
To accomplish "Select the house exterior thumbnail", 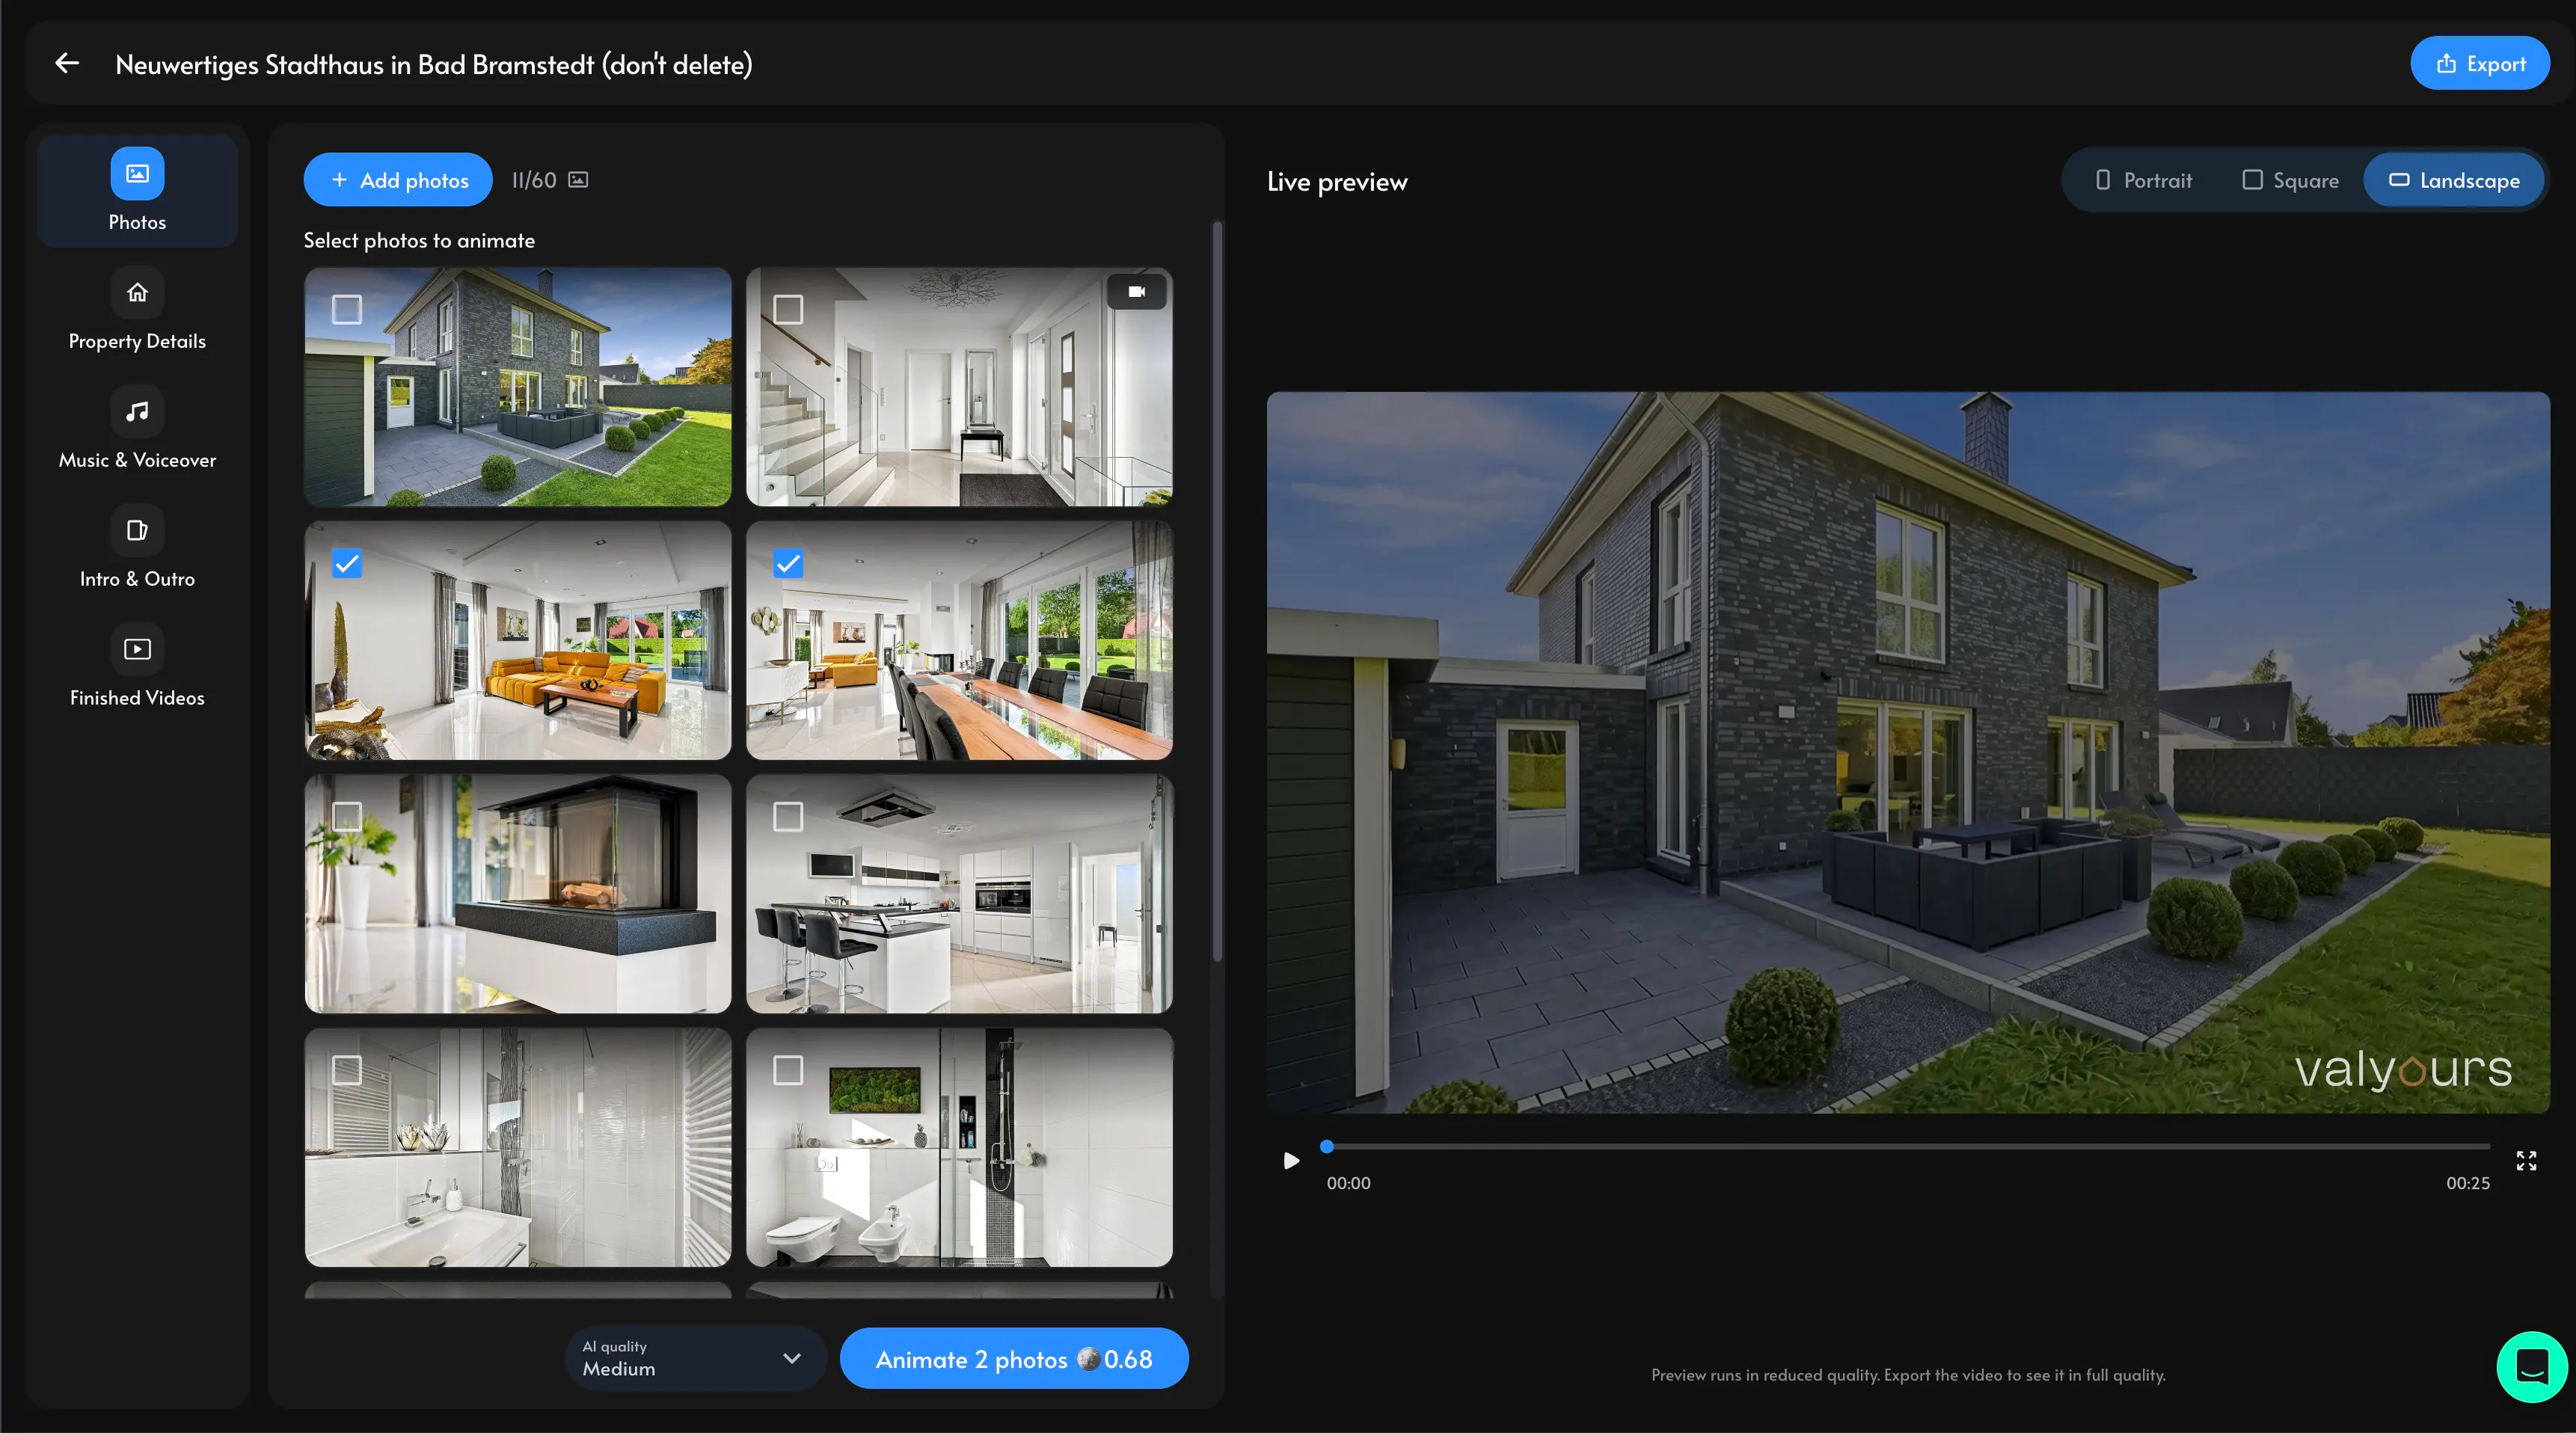I will coord(518,386).
